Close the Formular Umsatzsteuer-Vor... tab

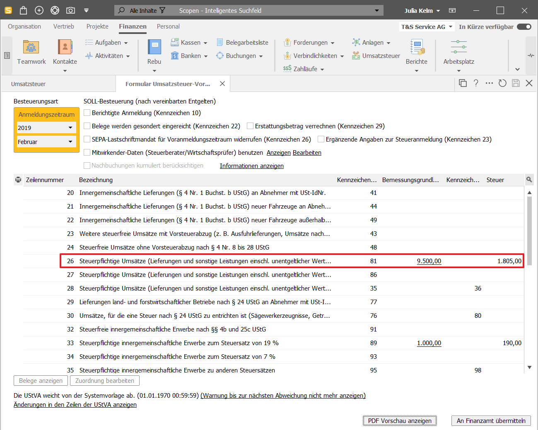[x=222, y=84]
